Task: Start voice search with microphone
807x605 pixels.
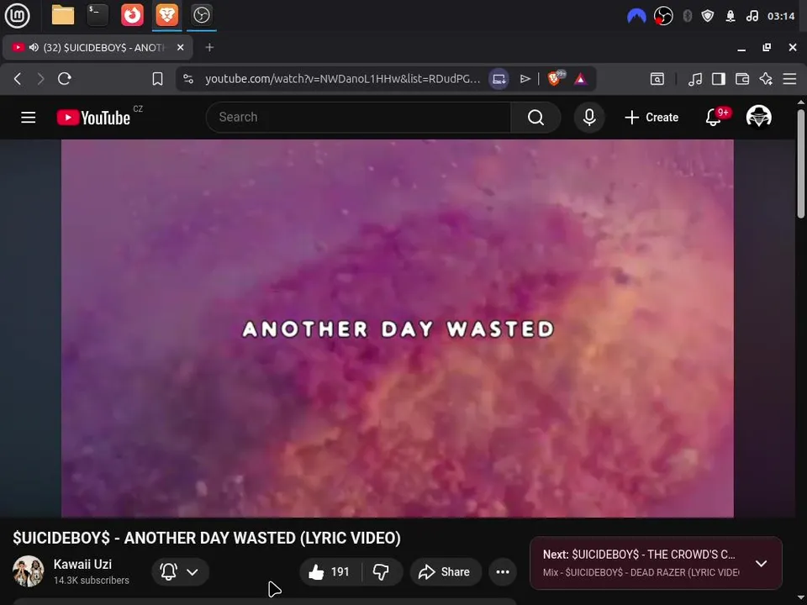Action: coord(589,118)
